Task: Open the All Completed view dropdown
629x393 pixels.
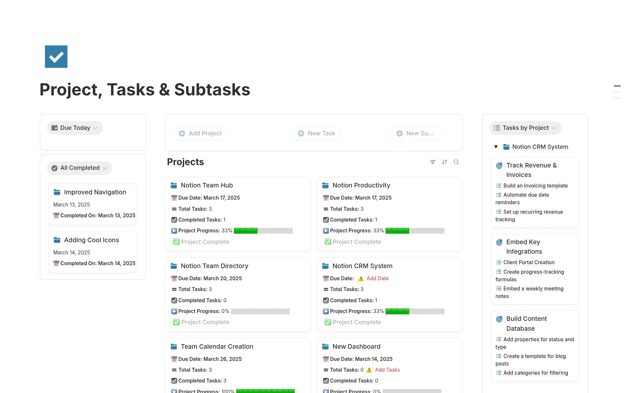Action: coord(80,168)
